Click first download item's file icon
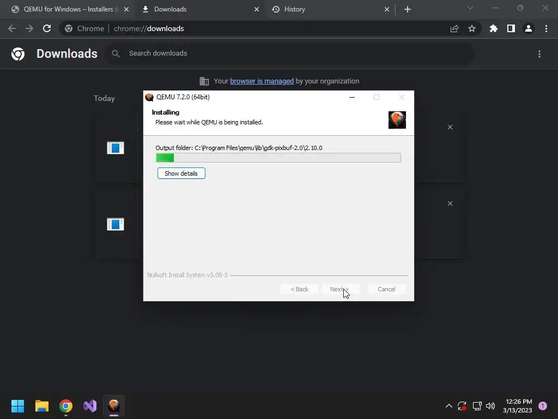558x419 pixels. [116, 148]
